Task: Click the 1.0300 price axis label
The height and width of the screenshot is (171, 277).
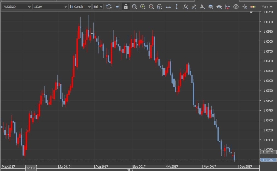Action: [x=268, y=140]
